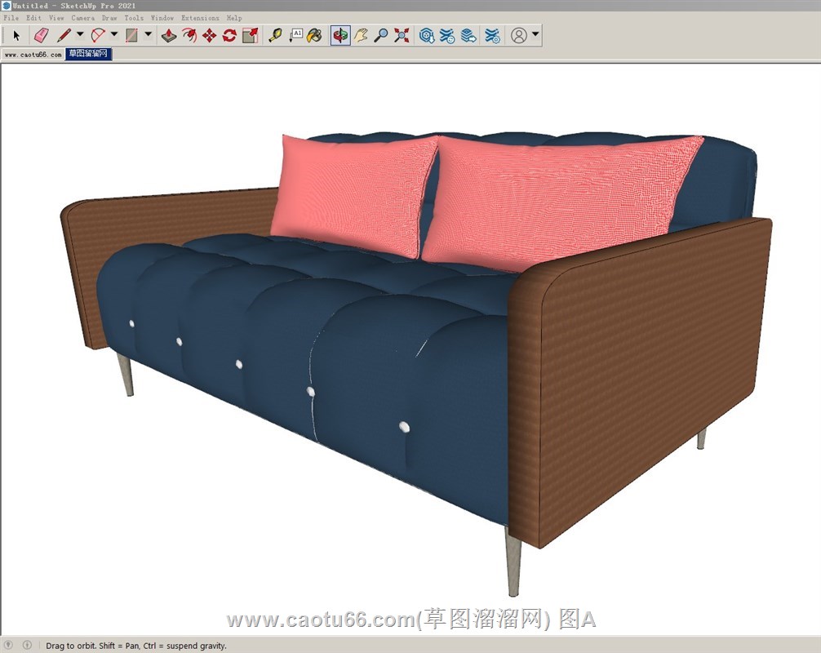The height and width of the screenshot is (653, 821).
Task: Expand the Line tool dropdown arrow
Action: click(x=80, y=35)
